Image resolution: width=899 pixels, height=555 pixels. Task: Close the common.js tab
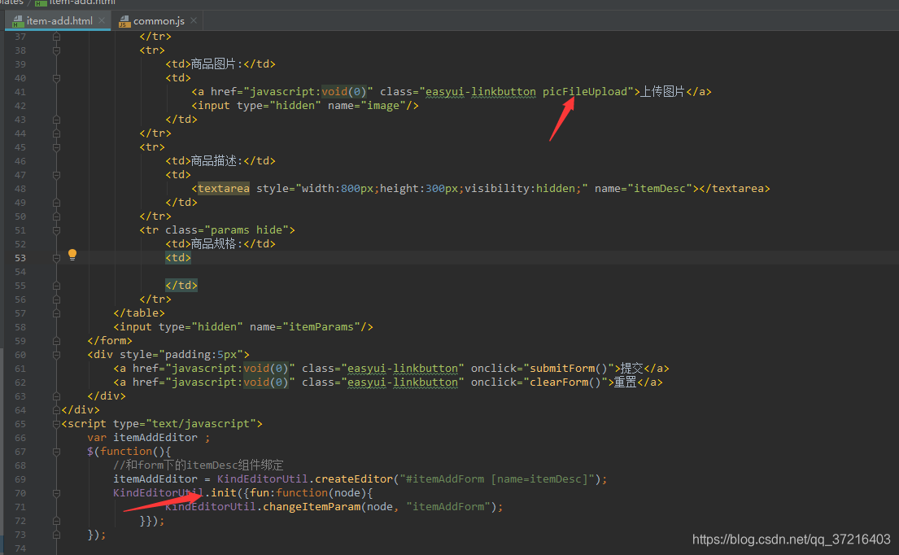194,20
